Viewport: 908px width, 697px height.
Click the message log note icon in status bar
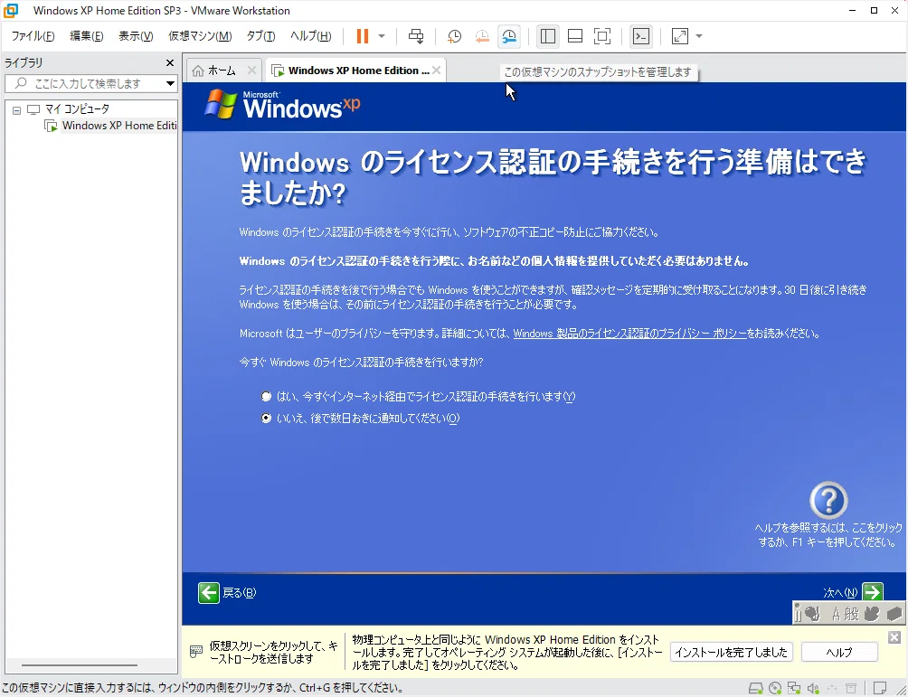pos(880,688)
